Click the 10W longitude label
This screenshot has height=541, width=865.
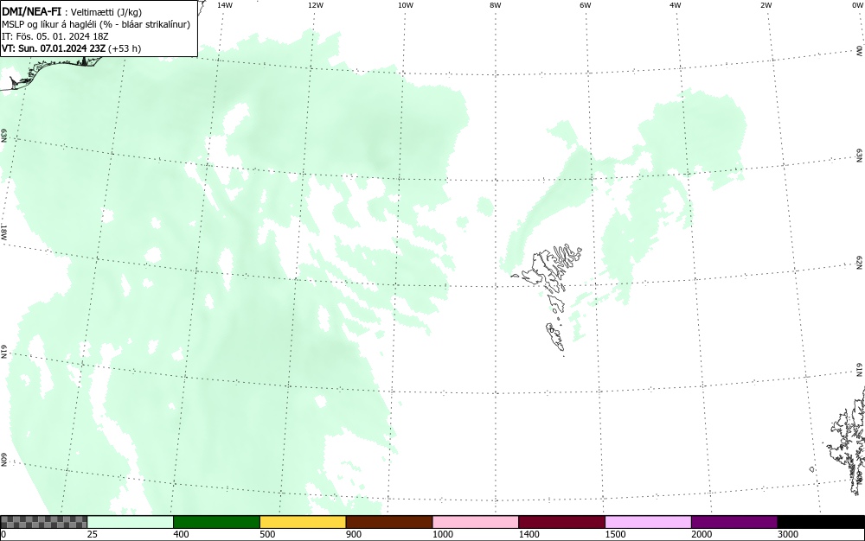pyautogui.click(x=406, y=5)
